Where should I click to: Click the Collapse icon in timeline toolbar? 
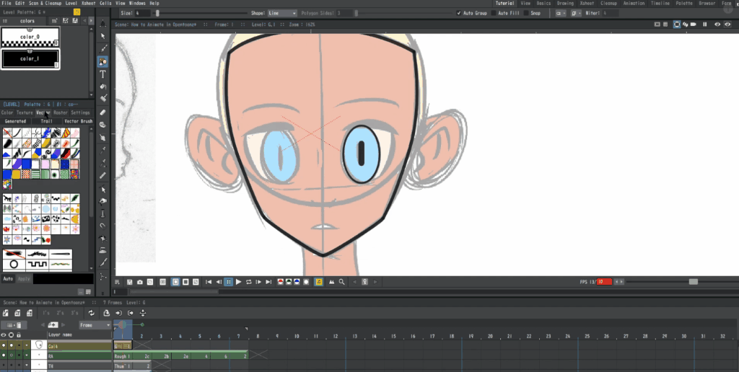(107, 313)
